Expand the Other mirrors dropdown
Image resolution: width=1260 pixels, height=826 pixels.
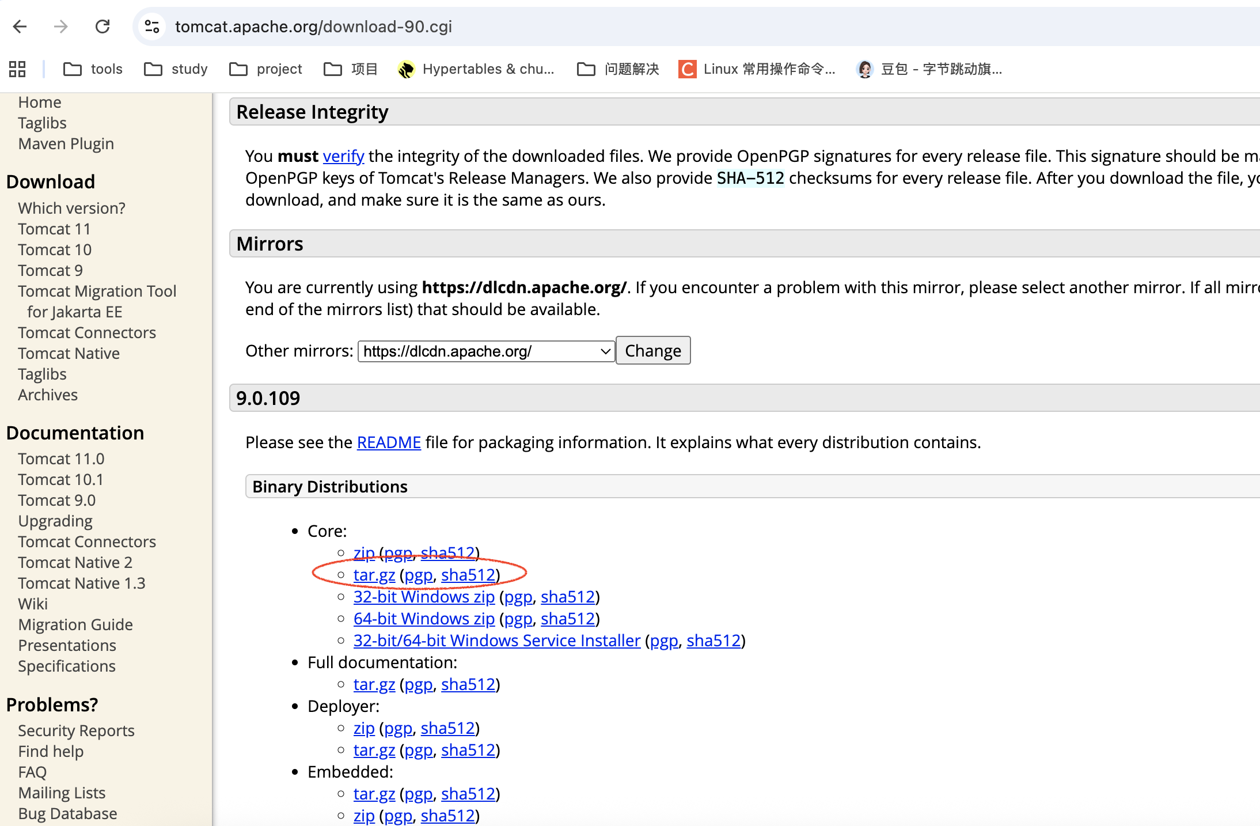click(x=486, y=351)
